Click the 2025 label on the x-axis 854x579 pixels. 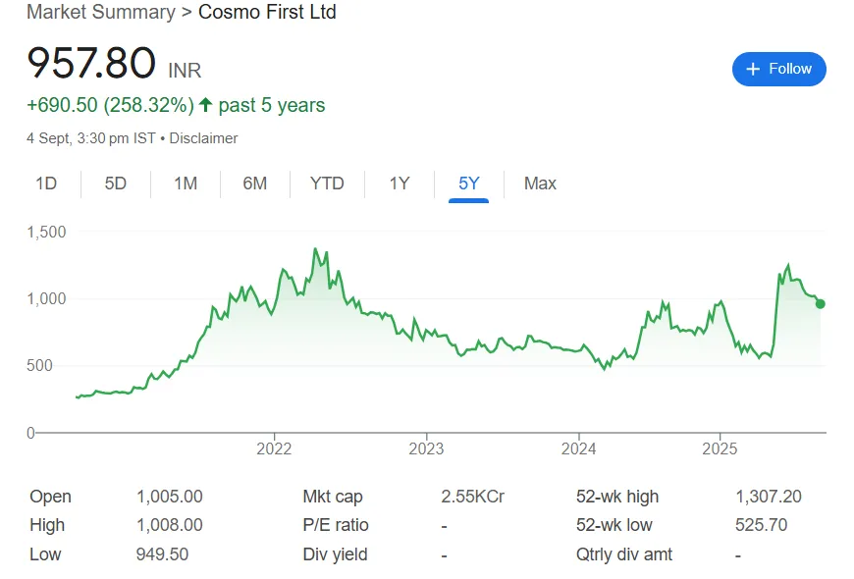tap(720, 449)
